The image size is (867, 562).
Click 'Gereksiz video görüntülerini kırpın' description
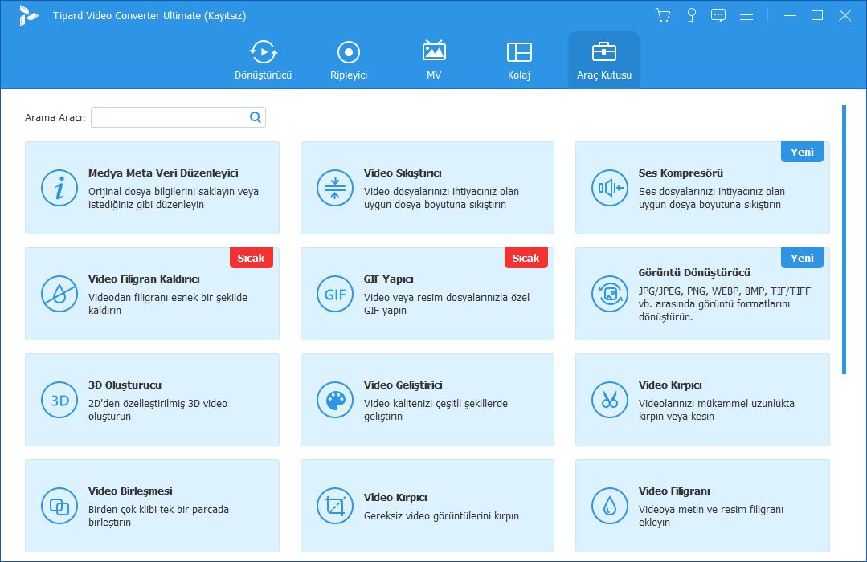[x=441, y=515]
